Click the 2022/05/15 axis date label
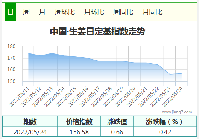Image resolution: width=199 pixels, height=139 pixels. tap(66, 97)
